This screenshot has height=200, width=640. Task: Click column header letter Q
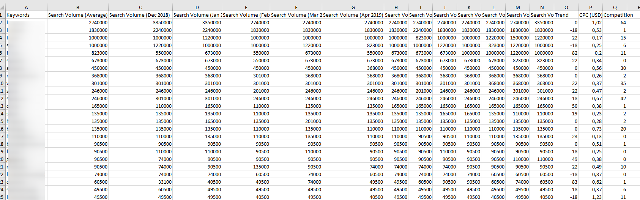point(615,7)
